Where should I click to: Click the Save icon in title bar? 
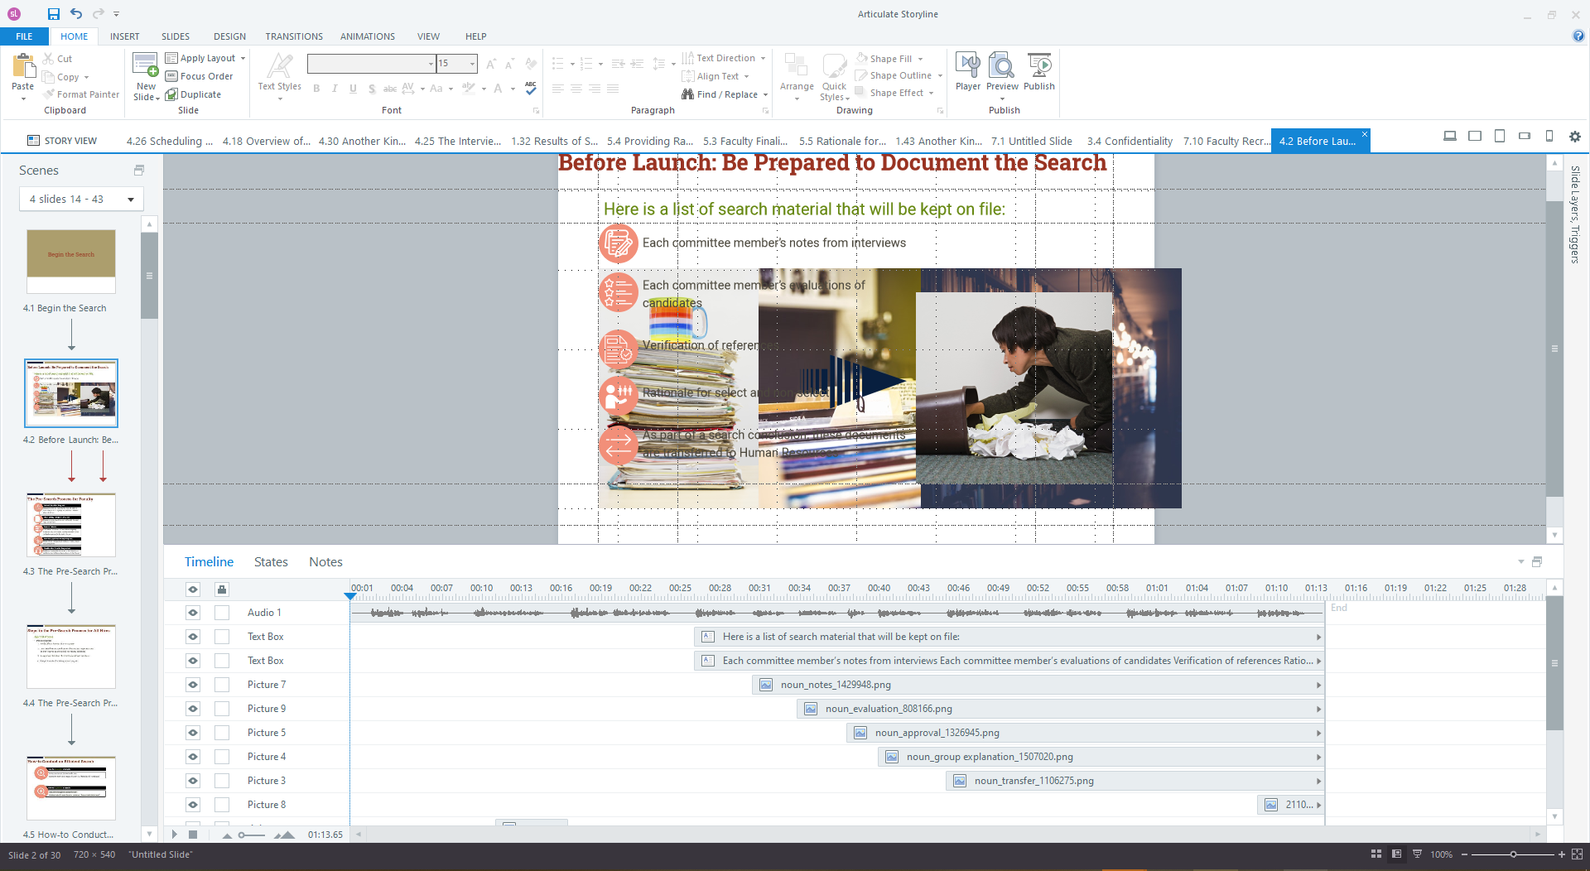[x=54, y=14]
